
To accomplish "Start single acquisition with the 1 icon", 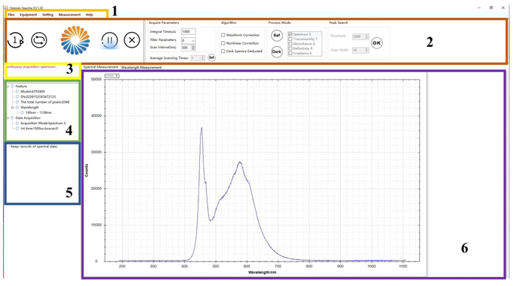I will (16, 40).
